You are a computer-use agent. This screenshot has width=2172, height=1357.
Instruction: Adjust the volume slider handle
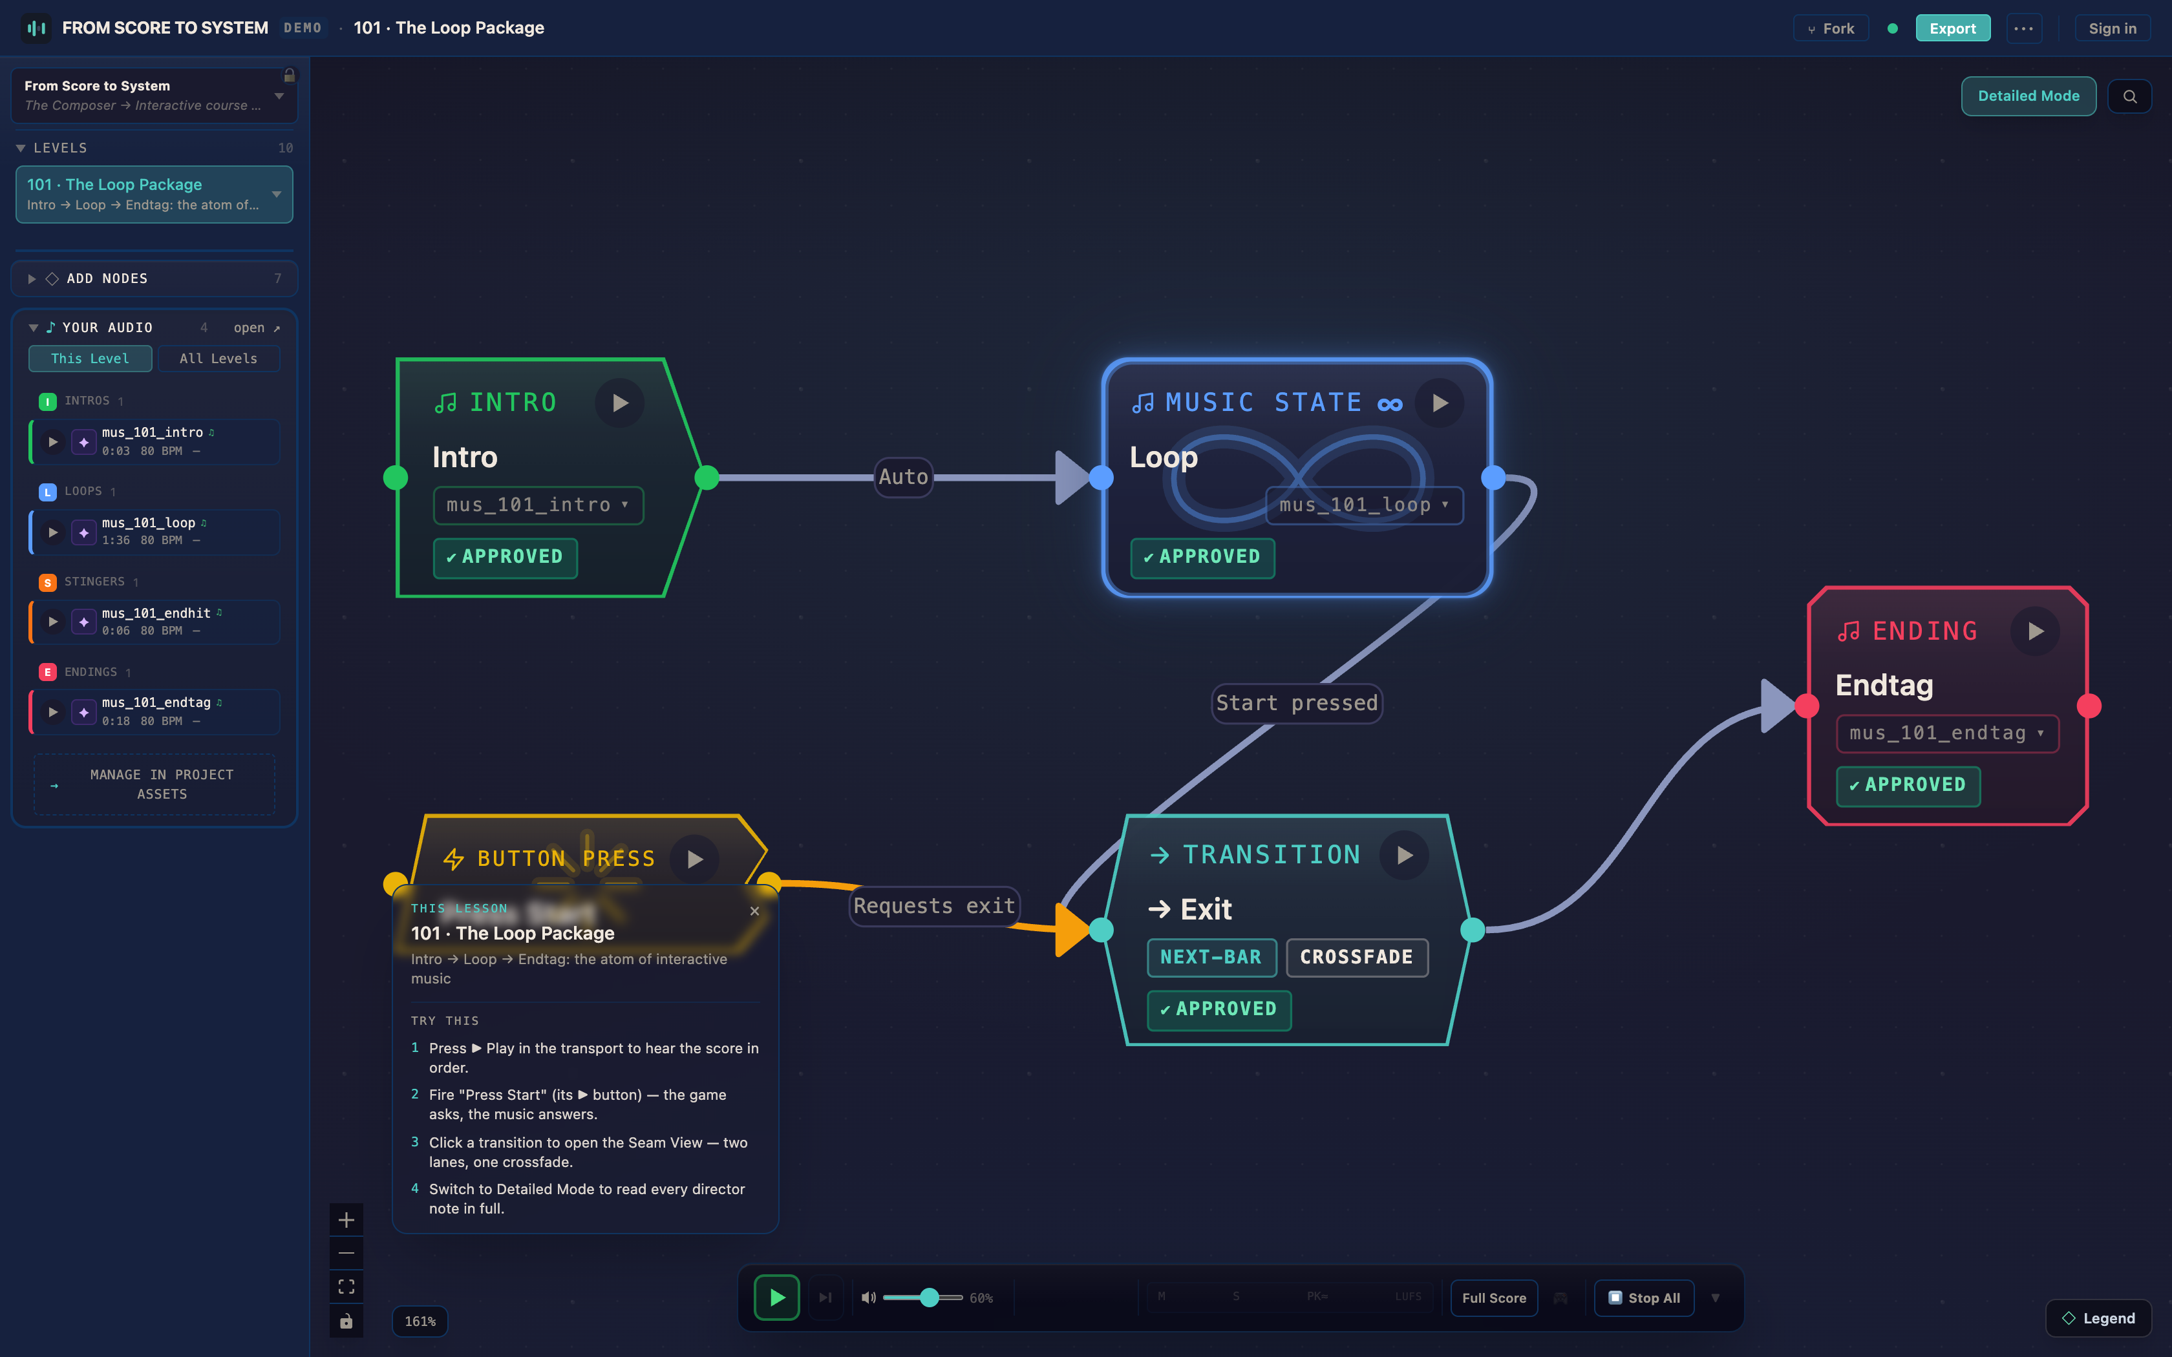[x=930, y=1298]
